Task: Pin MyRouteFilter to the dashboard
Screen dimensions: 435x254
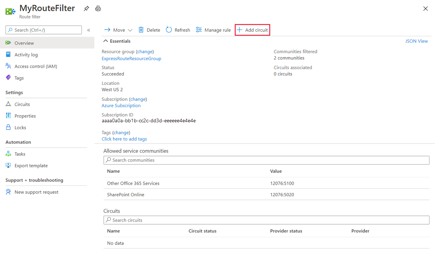Action: coord(86,8)
